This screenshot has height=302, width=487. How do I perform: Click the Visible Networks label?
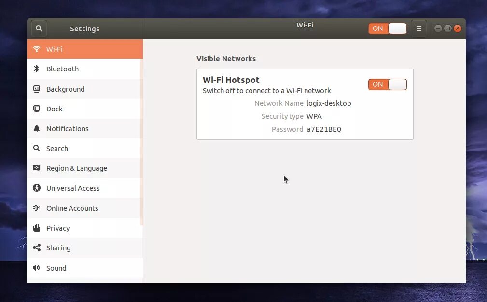coord(226,59)
